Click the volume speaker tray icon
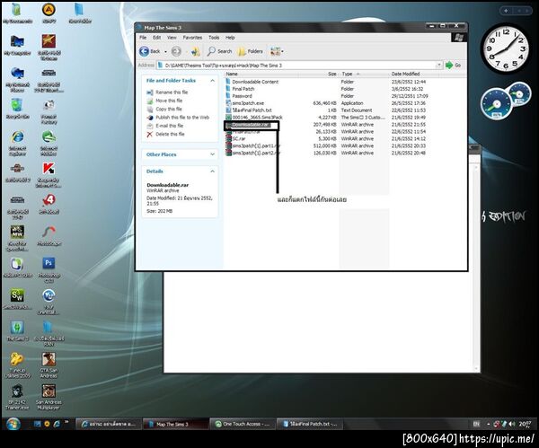 coord(512,424)
